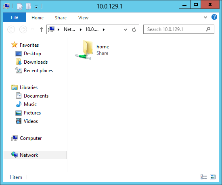Open the home network share folder
Image resolution: width=222 pixels, height=185 pixels.
92,50
